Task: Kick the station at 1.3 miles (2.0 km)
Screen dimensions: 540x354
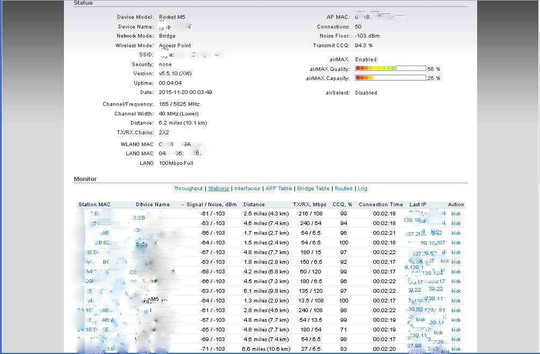Action: tap(456, 301)
